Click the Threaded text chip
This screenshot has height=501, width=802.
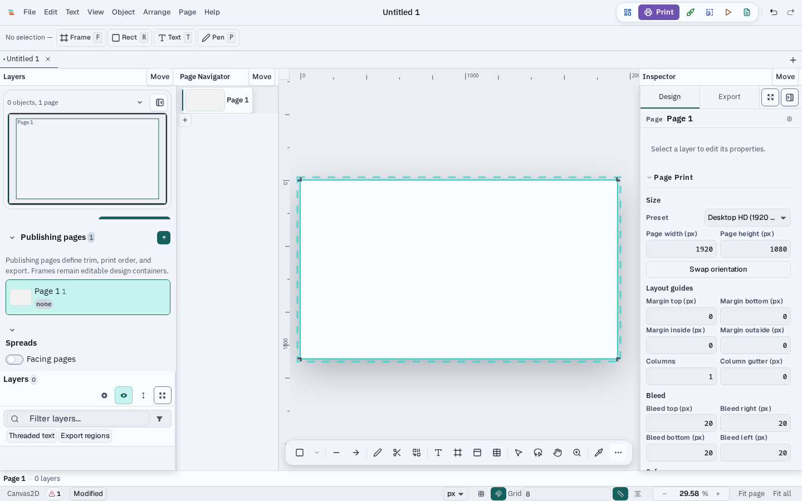point(32,436)
